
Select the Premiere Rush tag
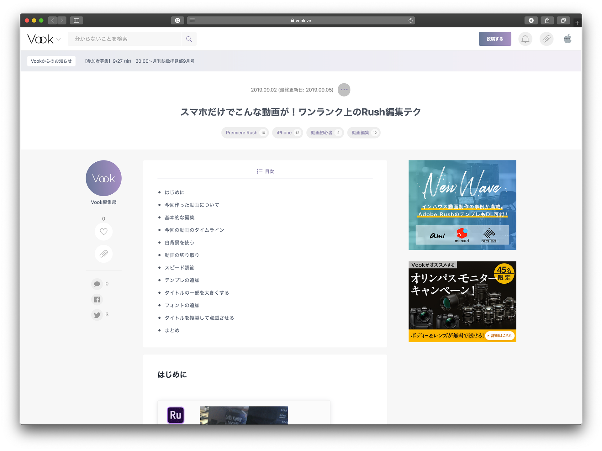click(245, 133)
